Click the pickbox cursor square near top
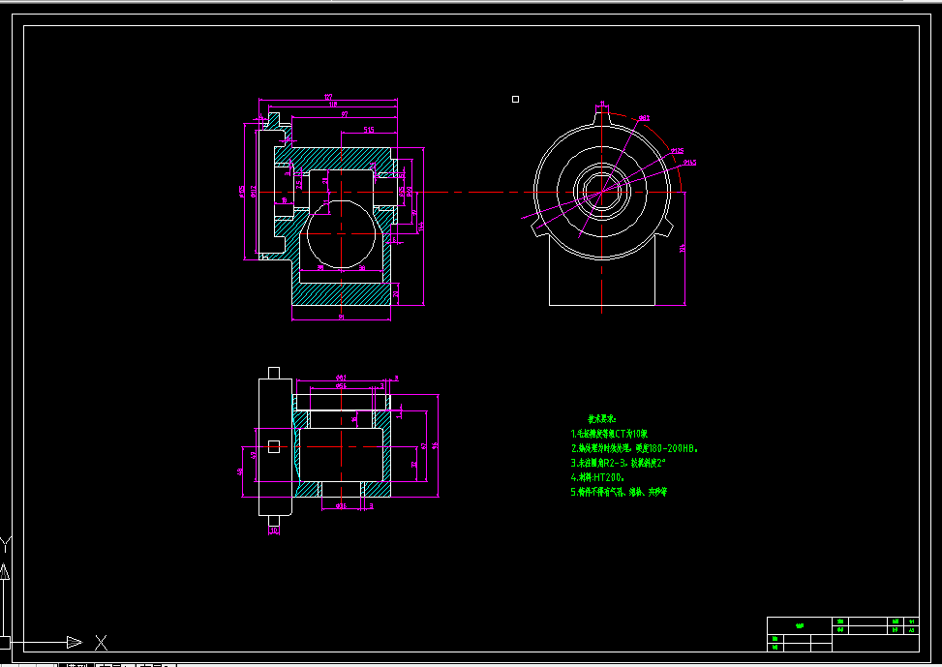 (x=515, y=99)
